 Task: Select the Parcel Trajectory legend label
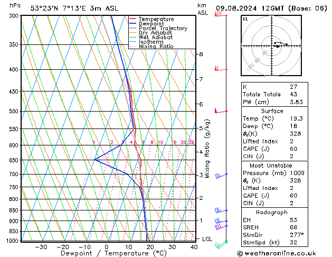(163, 28)
